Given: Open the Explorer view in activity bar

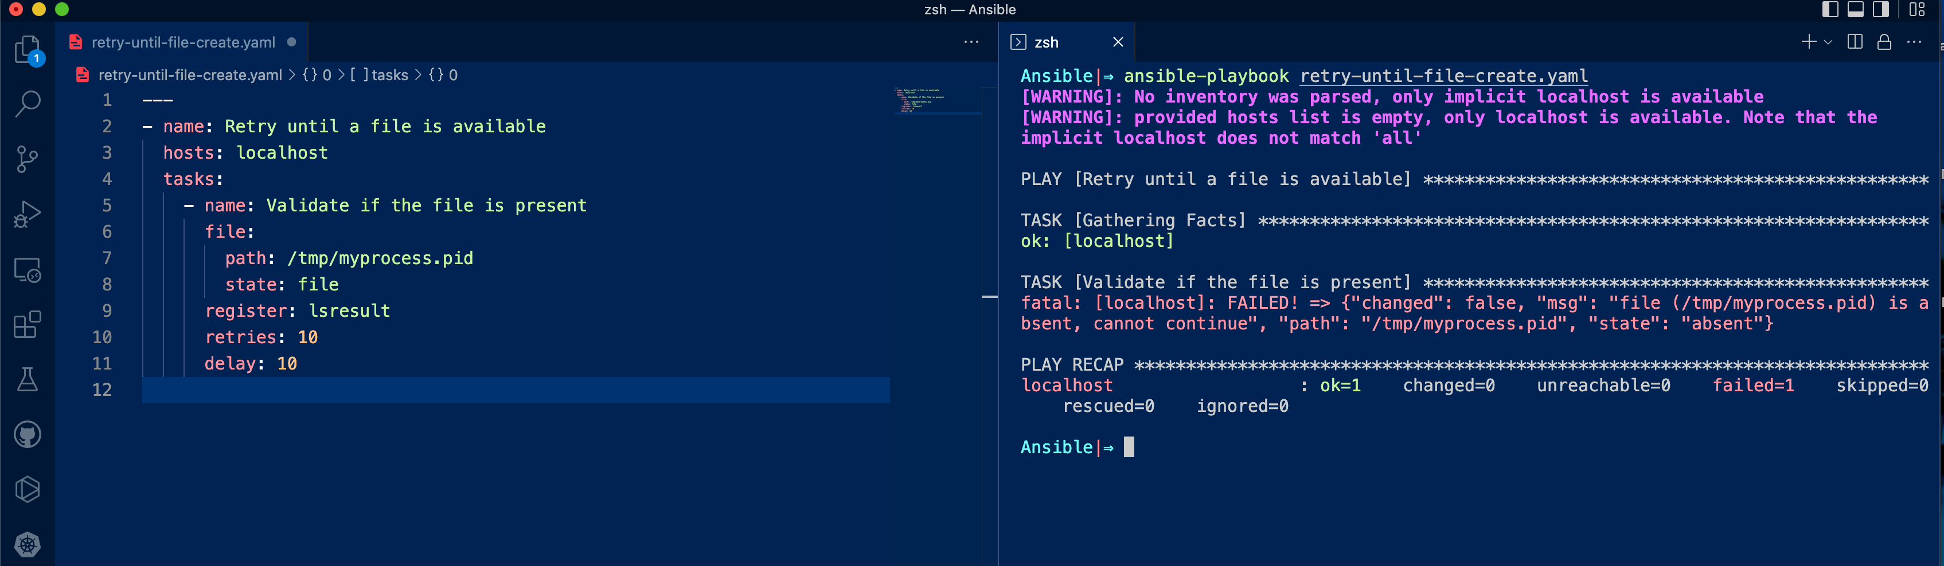Looking at the screenshot, I should pyautogui.click(x=27, y=50).
